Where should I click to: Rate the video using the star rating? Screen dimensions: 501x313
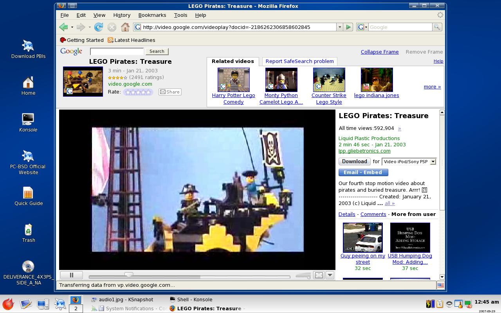click(x=138, y=92)
